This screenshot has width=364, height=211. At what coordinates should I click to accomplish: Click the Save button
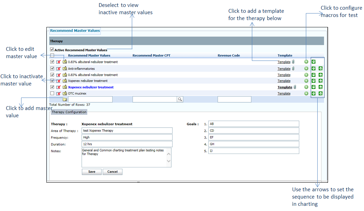pos(92,172)
